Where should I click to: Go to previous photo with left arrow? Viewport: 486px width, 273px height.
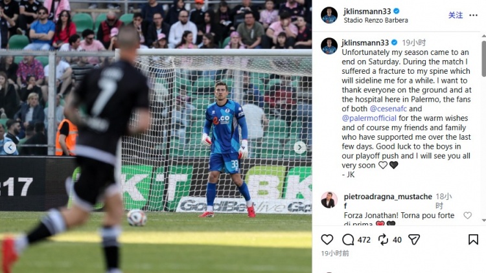click(x=10, y=147)
